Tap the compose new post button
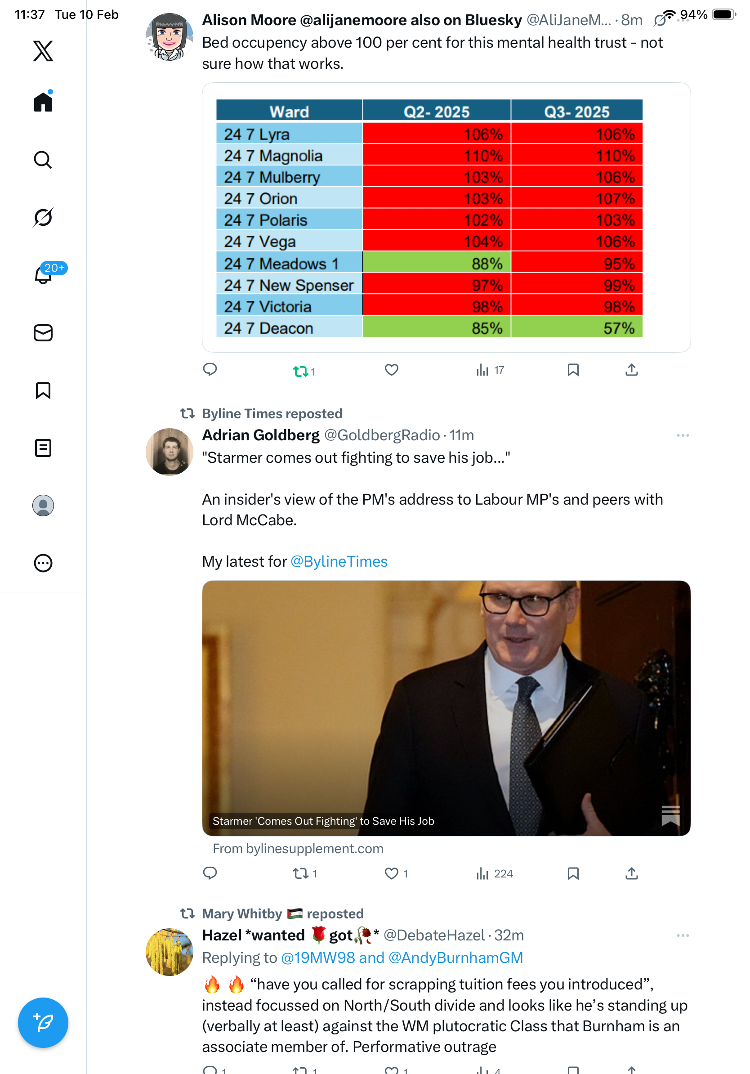This screenshot has height=1074, width=750. coord(43,1023)
